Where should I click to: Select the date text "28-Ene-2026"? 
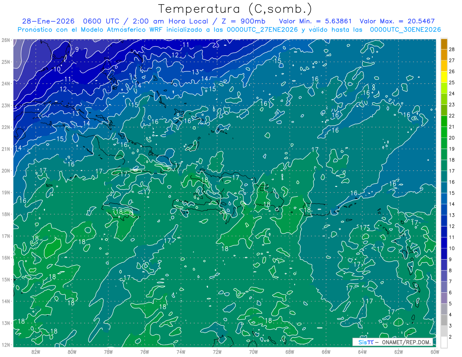[x=47, y=21]
